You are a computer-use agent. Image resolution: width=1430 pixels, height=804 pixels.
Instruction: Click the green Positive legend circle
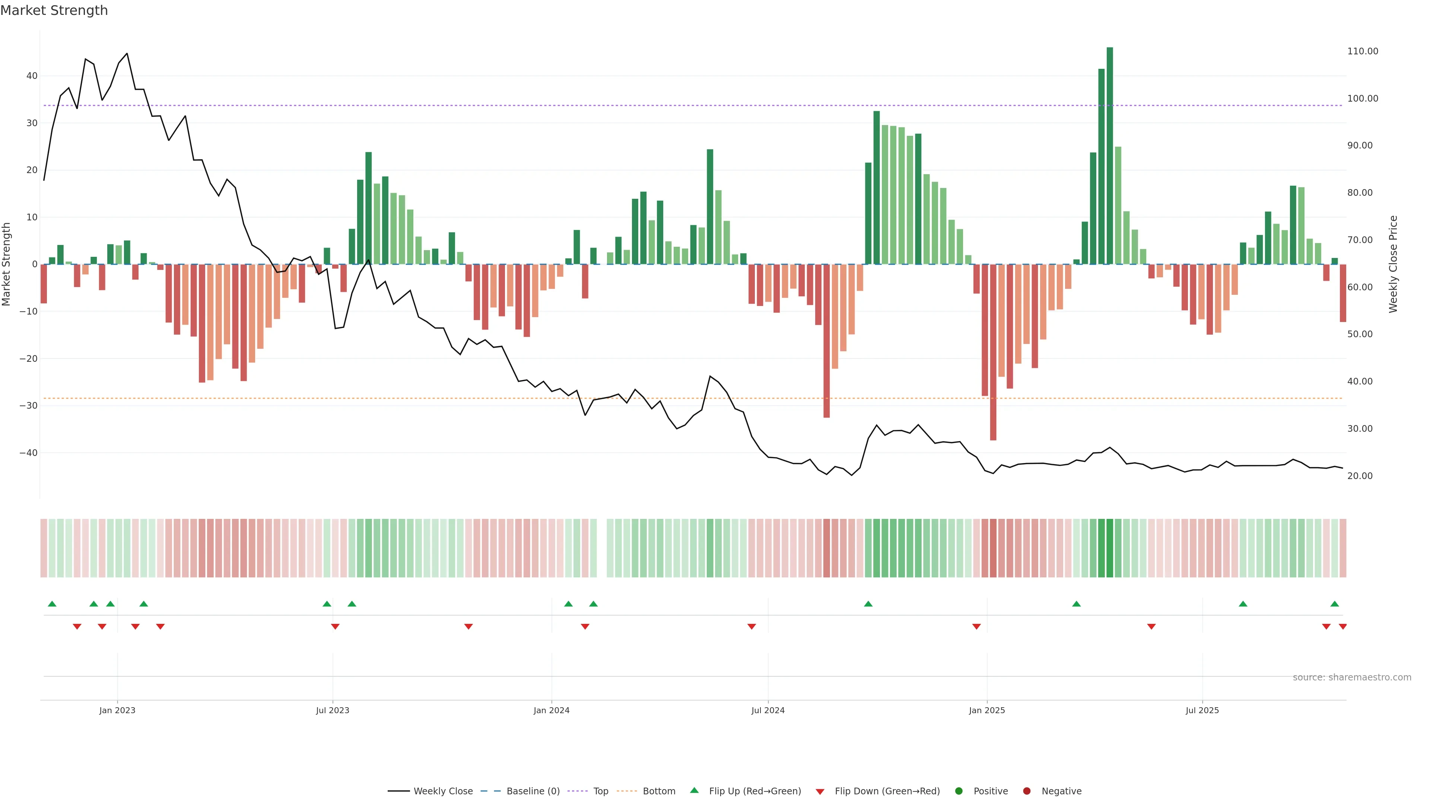(x=959, y=791)
